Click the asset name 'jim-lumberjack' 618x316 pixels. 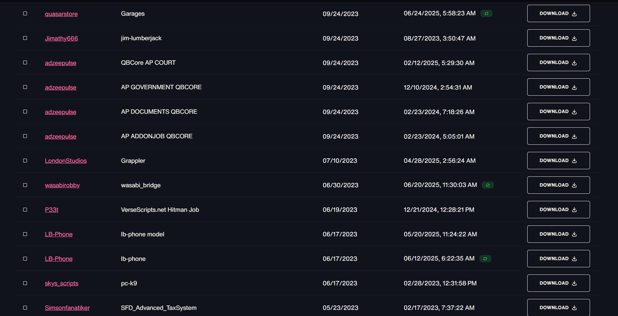pos(141,38)
